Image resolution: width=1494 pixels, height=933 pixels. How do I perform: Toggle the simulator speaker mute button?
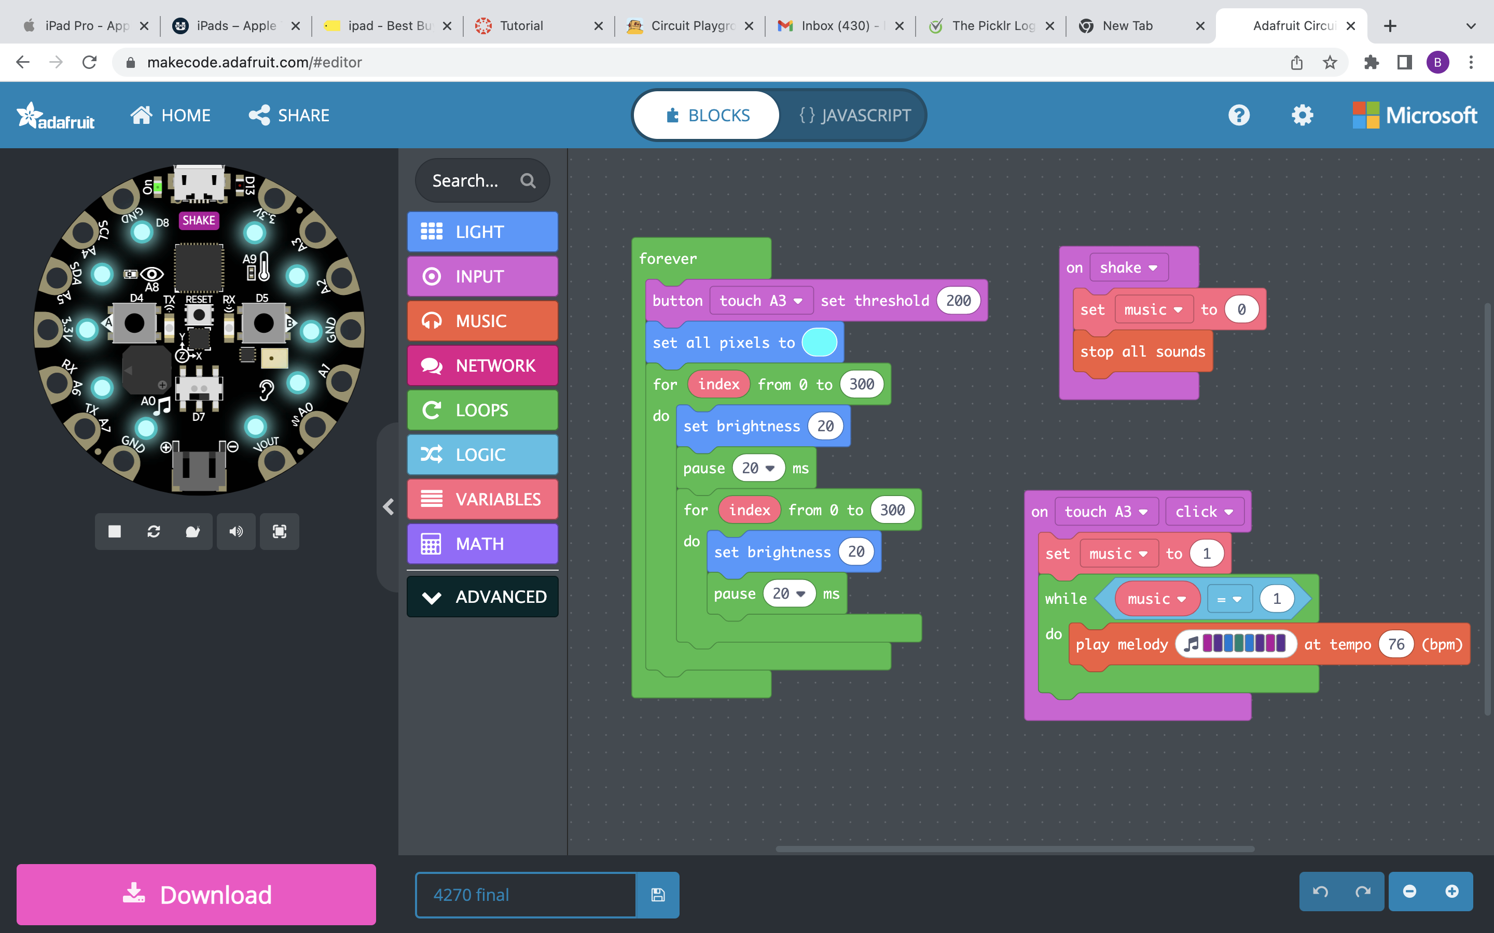click(236, 531)
